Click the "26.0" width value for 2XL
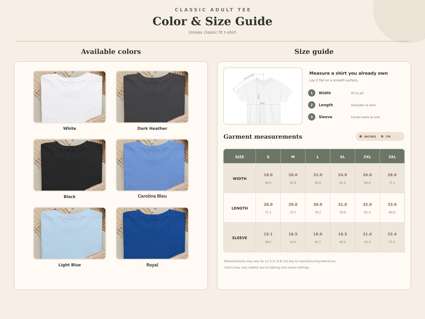 point(367,175)
